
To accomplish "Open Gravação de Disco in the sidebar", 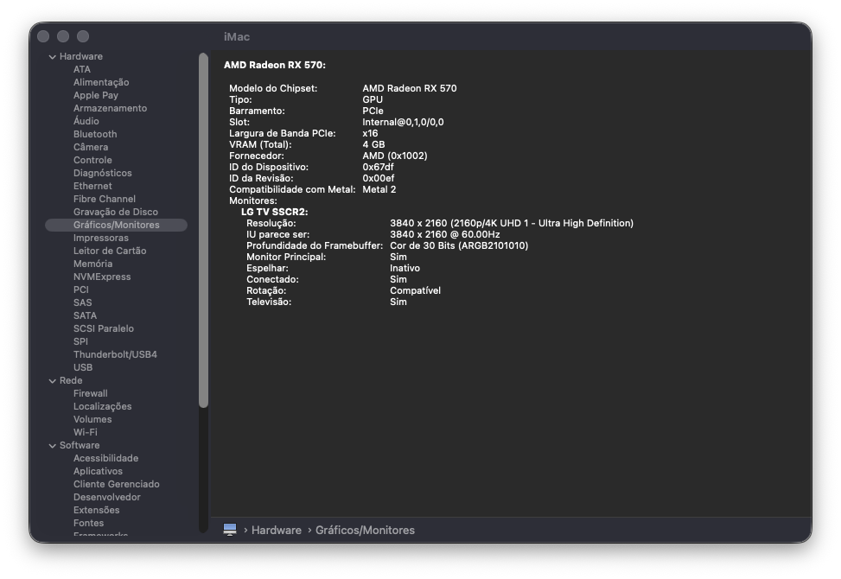I will click(115, 212).
